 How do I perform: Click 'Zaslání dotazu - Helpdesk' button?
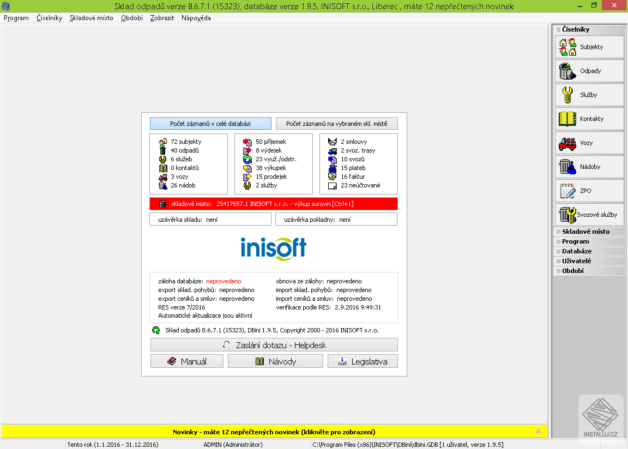pyautogui.click(x=274, y=345)
